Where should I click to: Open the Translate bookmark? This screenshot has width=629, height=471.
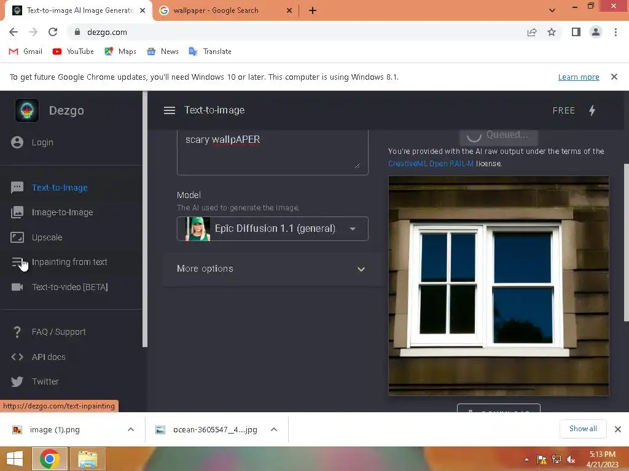210,52
